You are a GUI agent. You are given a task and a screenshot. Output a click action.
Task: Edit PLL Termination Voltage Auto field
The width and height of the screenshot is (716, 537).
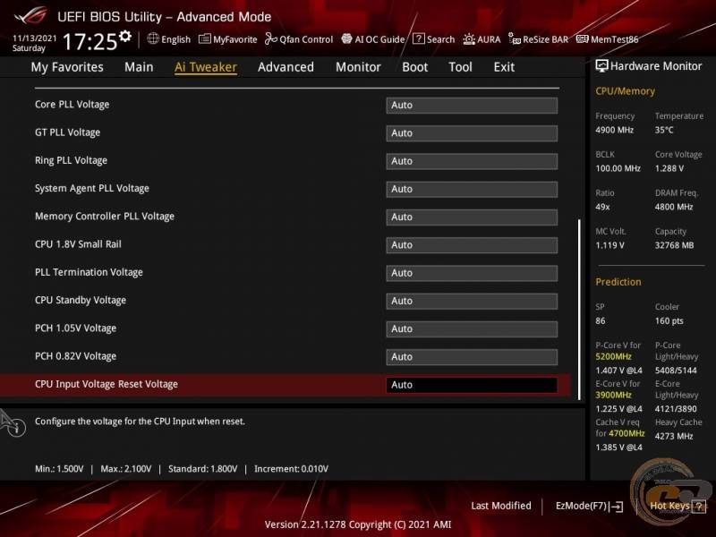pos(472,273)
